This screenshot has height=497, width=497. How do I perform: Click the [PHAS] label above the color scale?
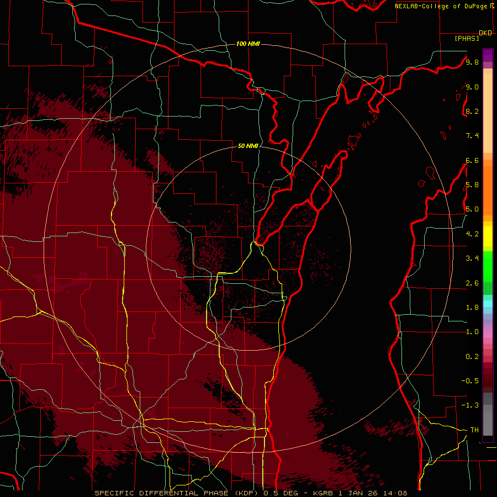467,38
